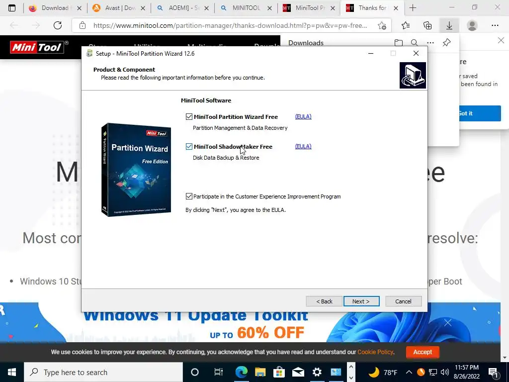This screenshot has width=509, height=382.
Task: Open the Edge profile avatar
Action: [x=472, y=25]
